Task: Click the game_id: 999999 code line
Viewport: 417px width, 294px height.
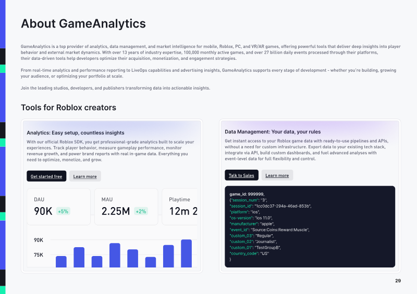Action: [x=247, y=194]
